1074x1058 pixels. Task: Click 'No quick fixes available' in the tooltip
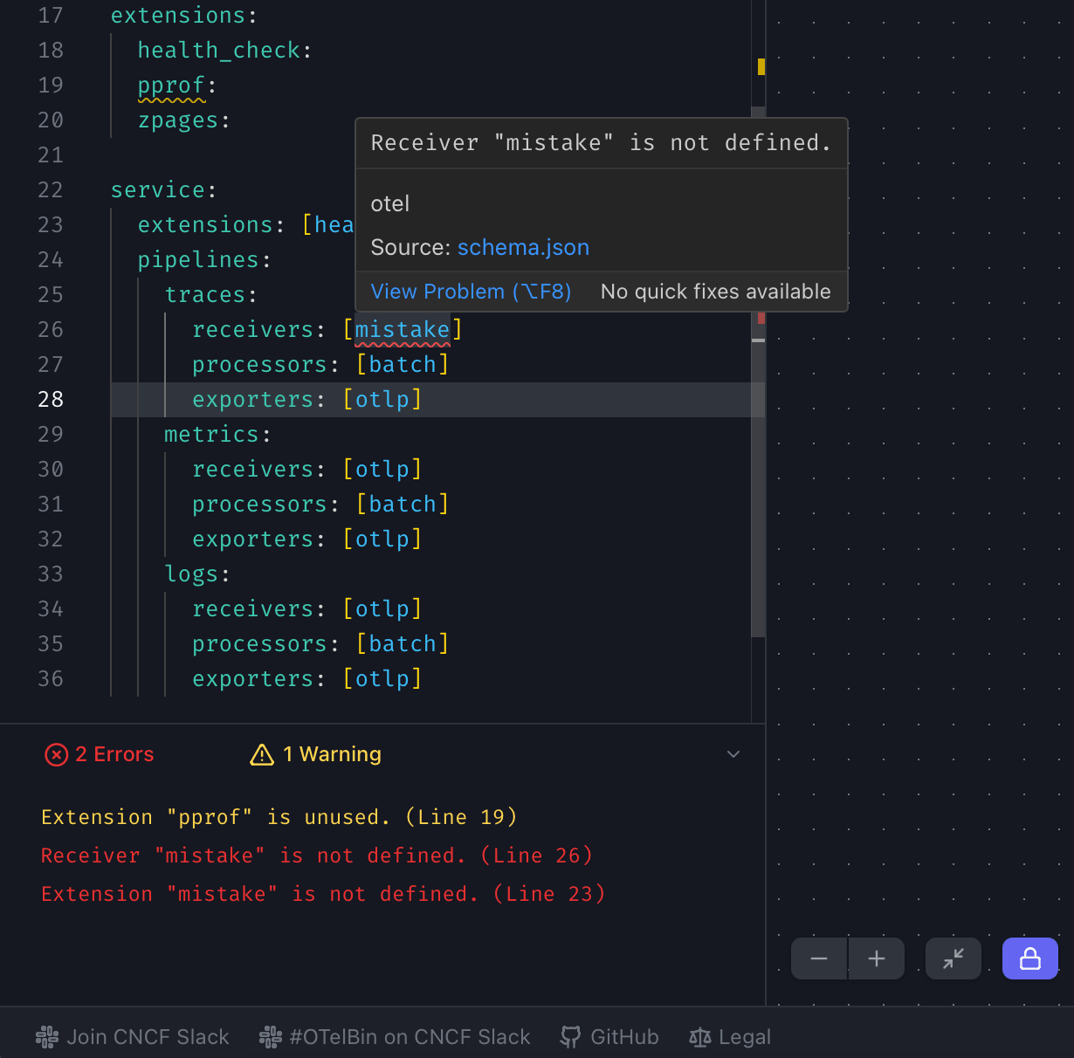click(716, 292)
